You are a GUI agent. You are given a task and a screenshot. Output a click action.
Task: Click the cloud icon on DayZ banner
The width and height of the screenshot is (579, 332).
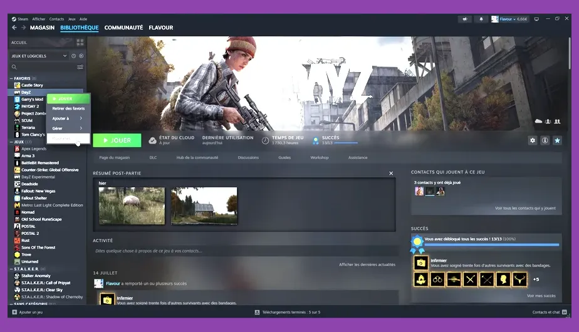(x=538, y=121)
